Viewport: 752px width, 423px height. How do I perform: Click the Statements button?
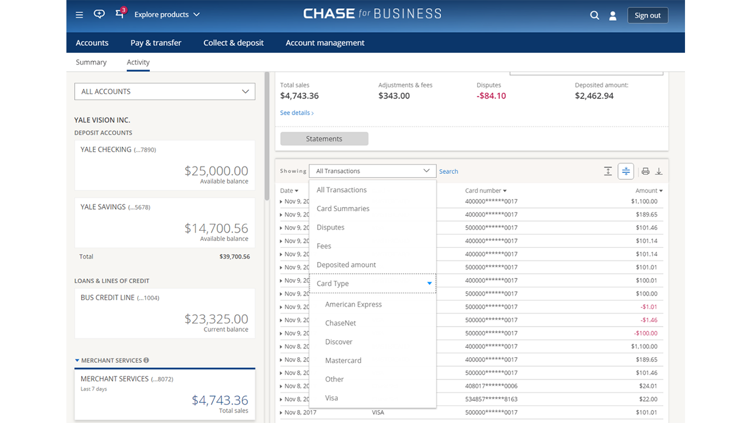click(x=324, y=139)
